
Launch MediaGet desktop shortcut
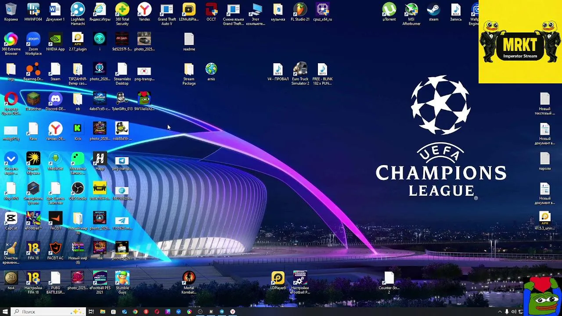tap(55, 162)
